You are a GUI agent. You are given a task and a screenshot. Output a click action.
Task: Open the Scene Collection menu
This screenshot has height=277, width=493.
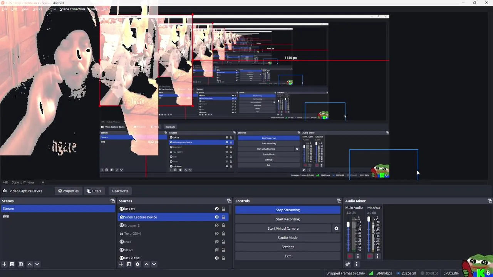[x=72, y=9]
